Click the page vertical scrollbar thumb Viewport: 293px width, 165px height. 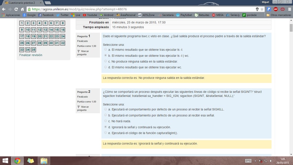291,28
